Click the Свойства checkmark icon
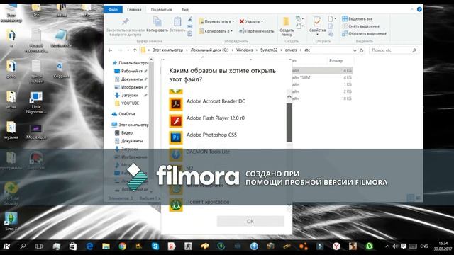Image resolution: width=454 pixels, height=255 pixels. point(317,22)
